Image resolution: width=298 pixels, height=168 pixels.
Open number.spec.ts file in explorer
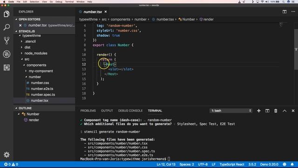(43, 95)
